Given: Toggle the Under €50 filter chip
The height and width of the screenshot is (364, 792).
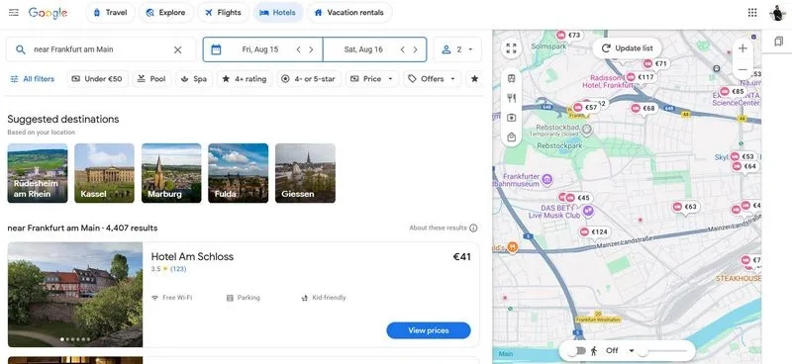Looking at the screenshot, I should (97, 79).
